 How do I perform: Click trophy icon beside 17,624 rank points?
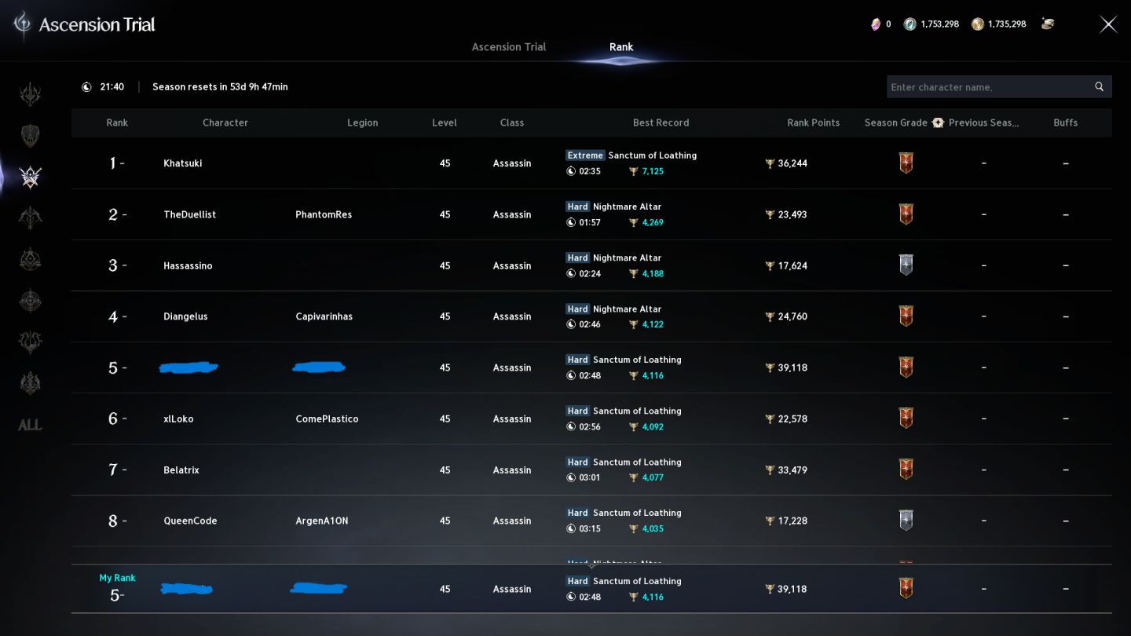click(770, 265)
